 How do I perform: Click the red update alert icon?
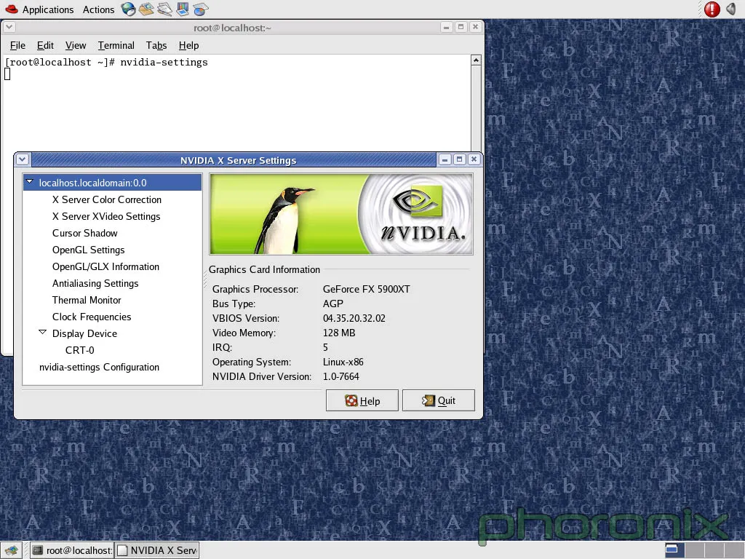[x=712, y=9]
